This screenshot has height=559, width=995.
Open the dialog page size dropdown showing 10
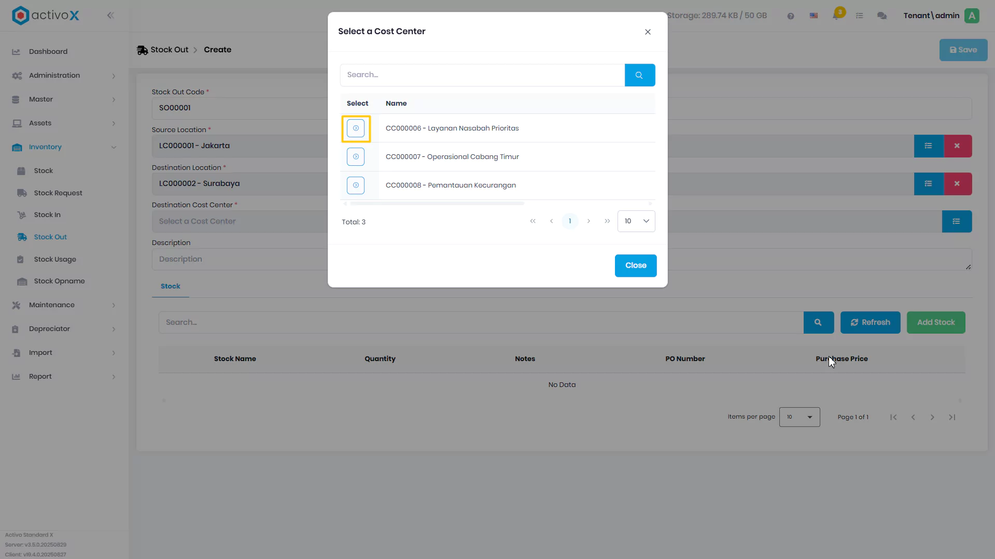(x=636, y=221)
